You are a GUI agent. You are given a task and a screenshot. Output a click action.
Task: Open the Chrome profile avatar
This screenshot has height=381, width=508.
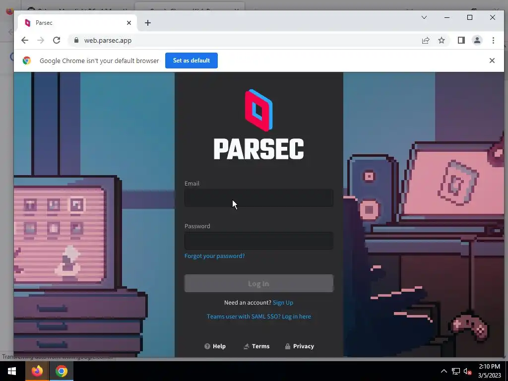[477, 40]
